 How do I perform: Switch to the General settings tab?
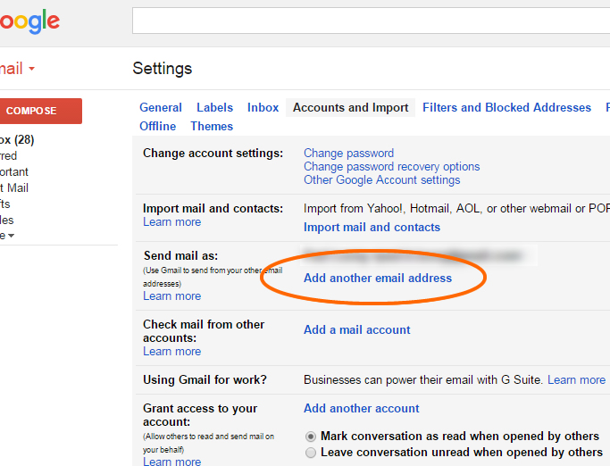pyautogui.click(x=161, y=107)
